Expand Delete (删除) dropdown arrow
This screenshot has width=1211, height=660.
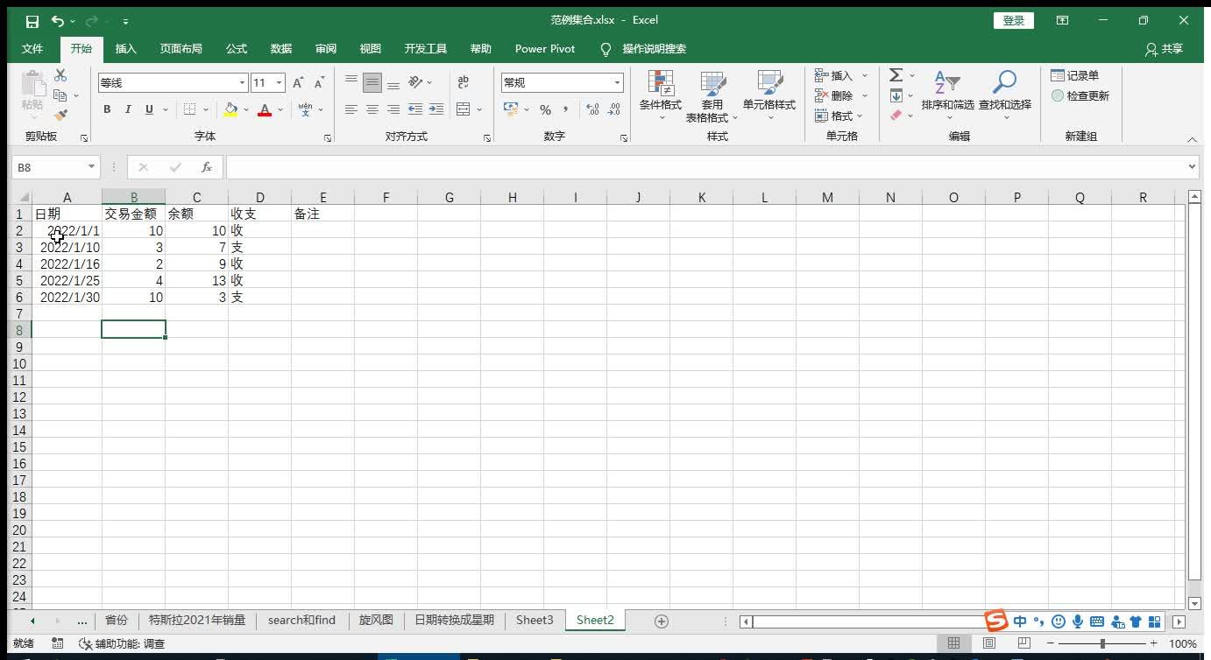[x=865, y=96]
